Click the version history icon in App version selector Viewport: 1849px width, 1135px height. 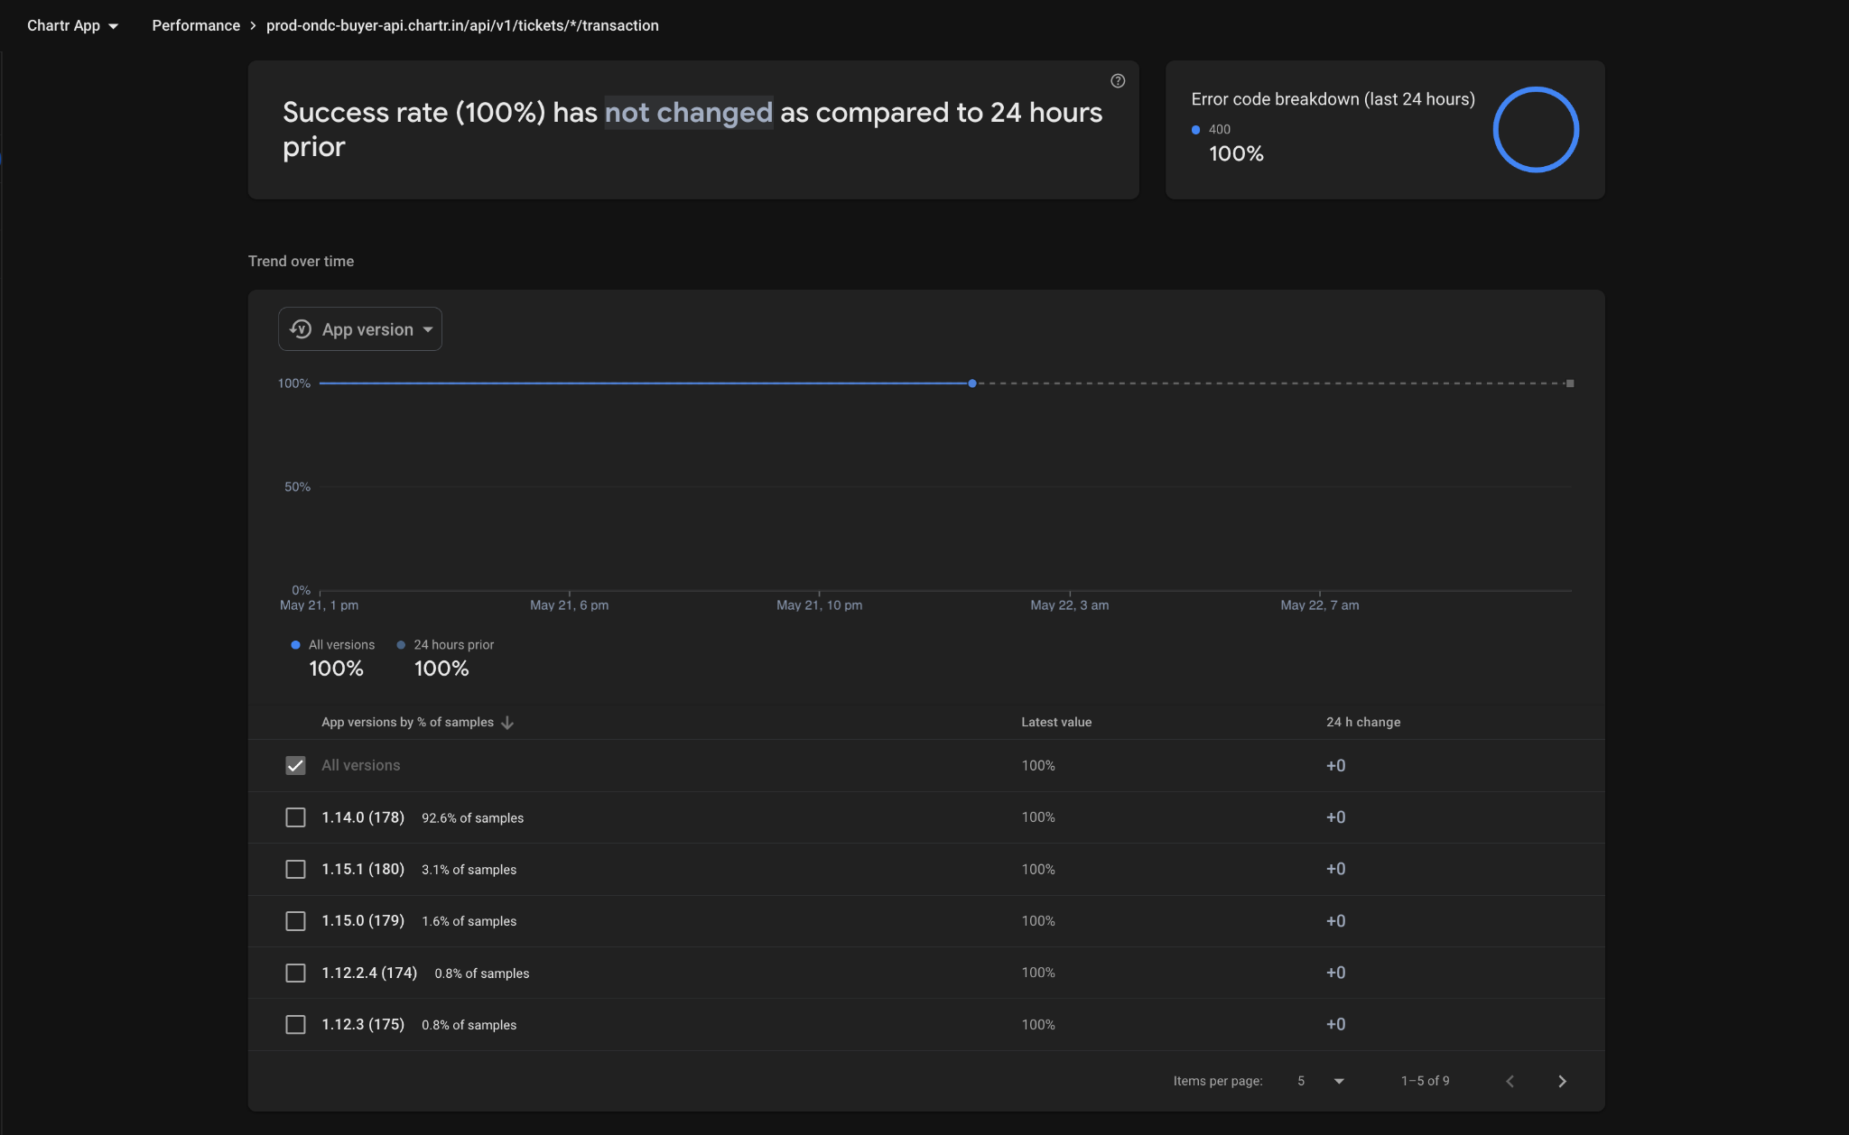301,329
